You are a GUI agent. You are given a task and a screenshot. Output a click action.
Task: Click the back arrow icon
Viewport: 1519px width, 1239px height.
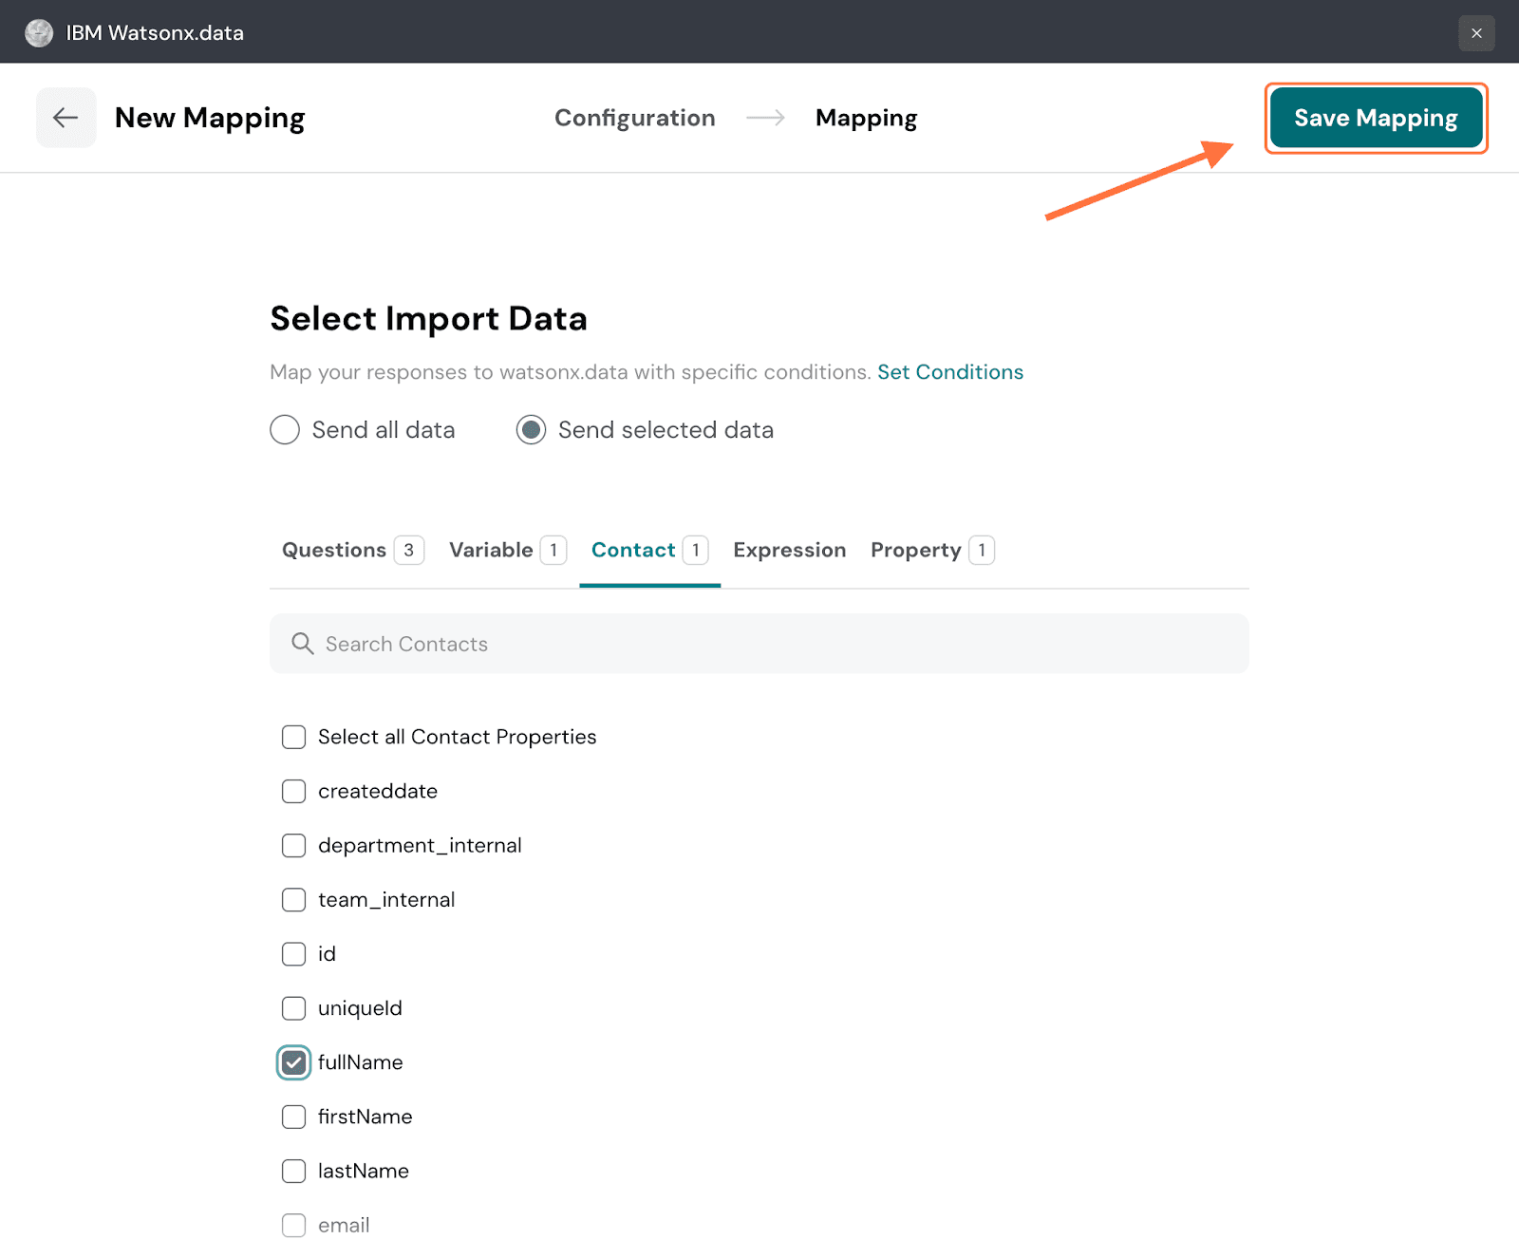tap(66, 118)
